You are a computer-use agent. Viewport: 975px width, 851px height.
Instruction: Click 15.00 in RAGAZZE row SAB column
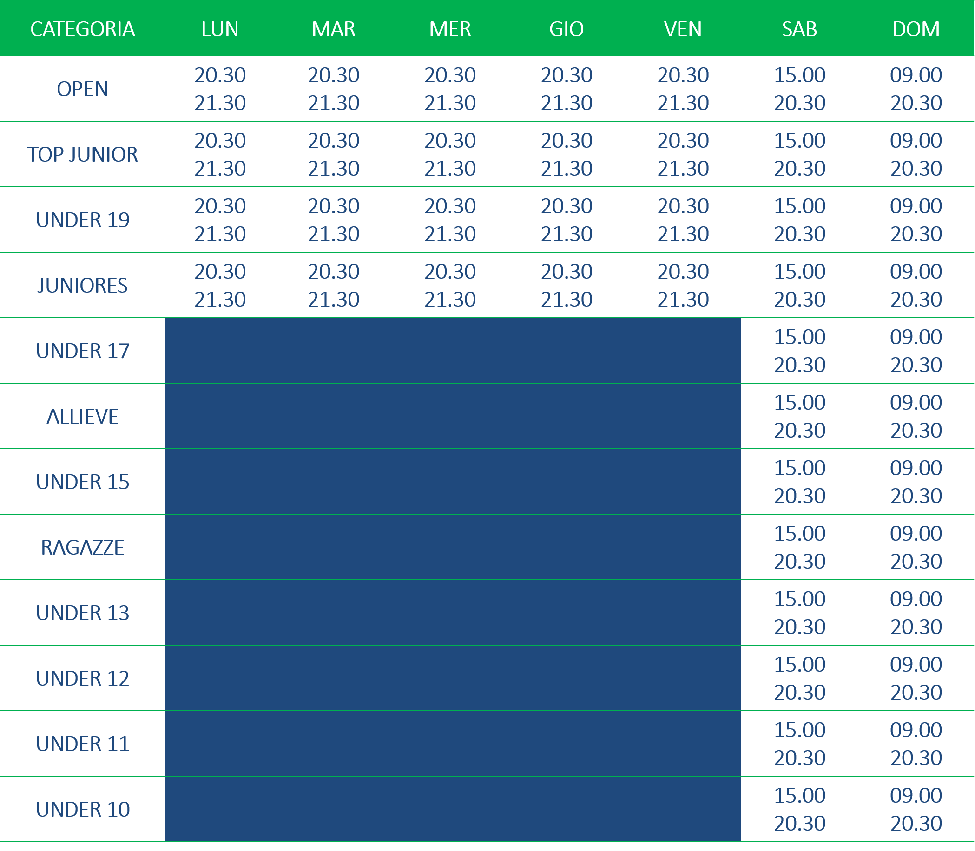click(800, 534)
